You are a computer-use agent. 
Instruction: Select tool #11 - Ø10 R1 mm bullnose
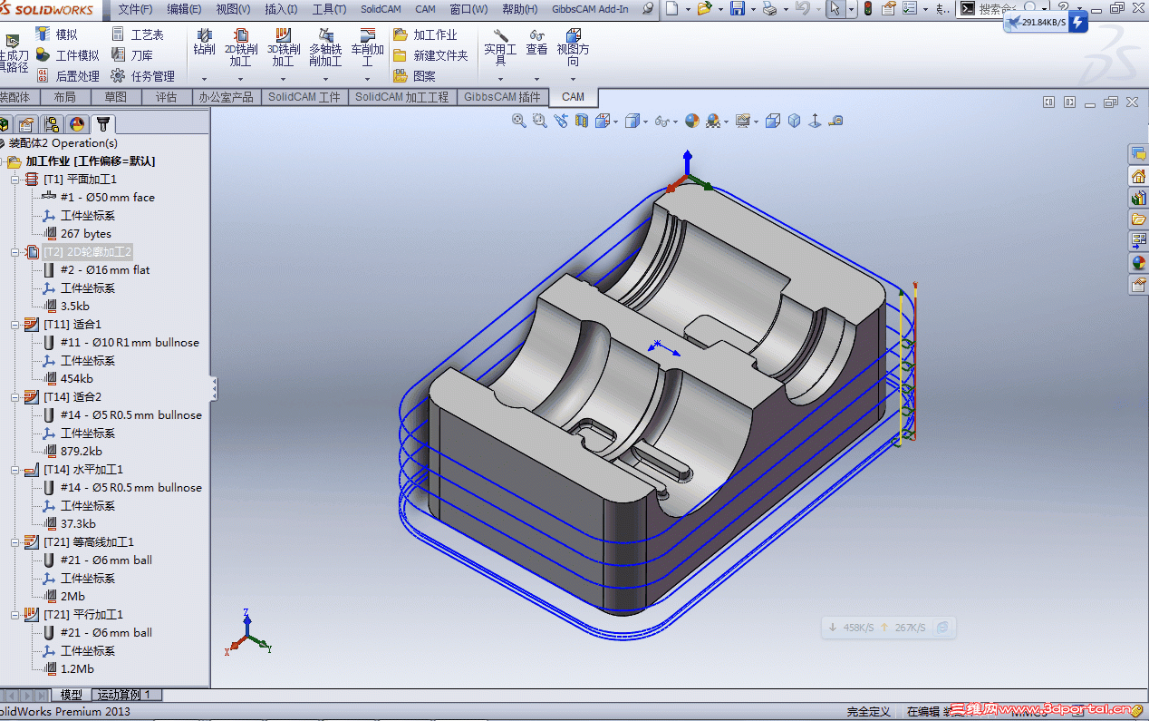tap(130, 343)
